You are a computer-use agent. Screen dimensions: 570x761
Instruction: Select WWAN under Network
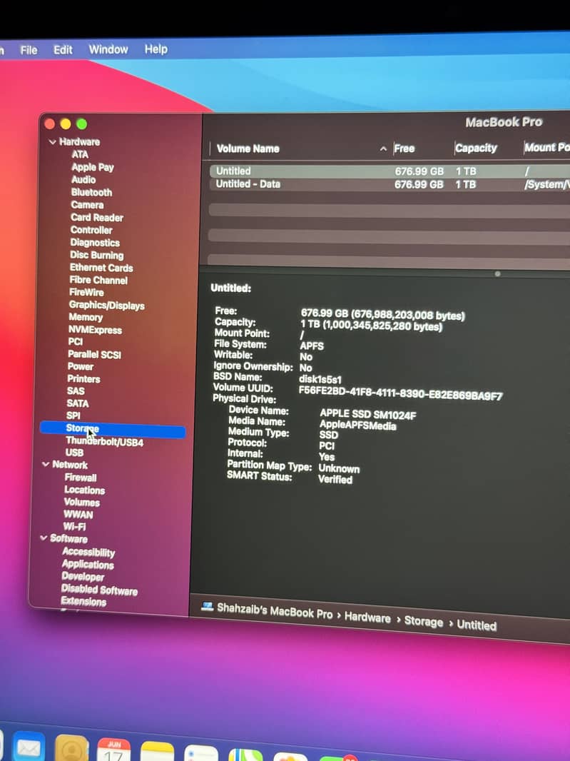click(x=78, y=515)
